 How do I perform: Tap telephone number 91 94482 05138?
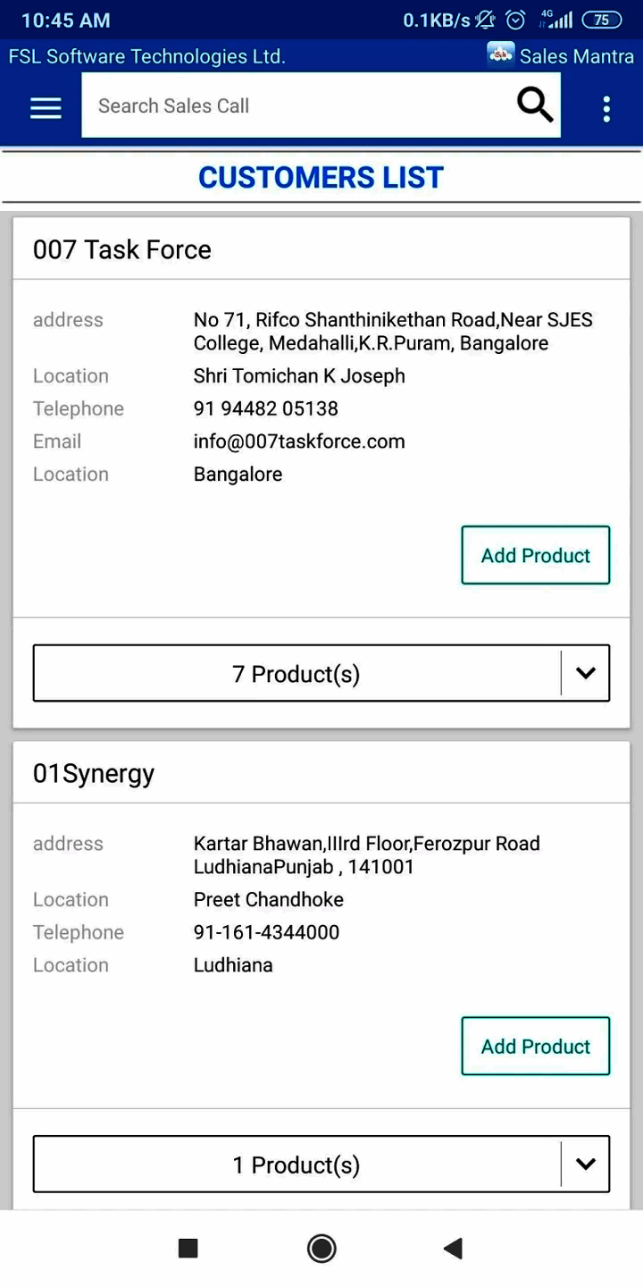click(x=266, y=408)
